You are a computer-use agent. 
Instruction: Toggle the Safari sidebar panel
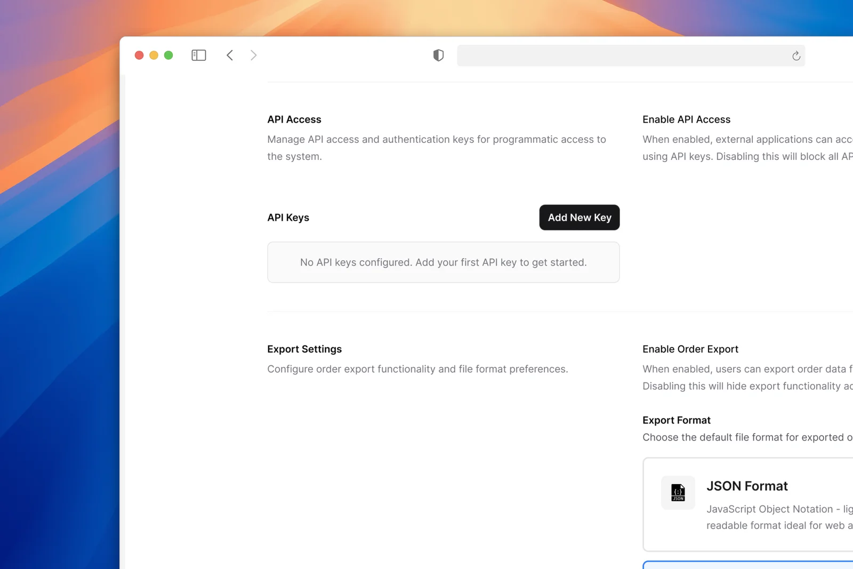click(x=198, y=55)
